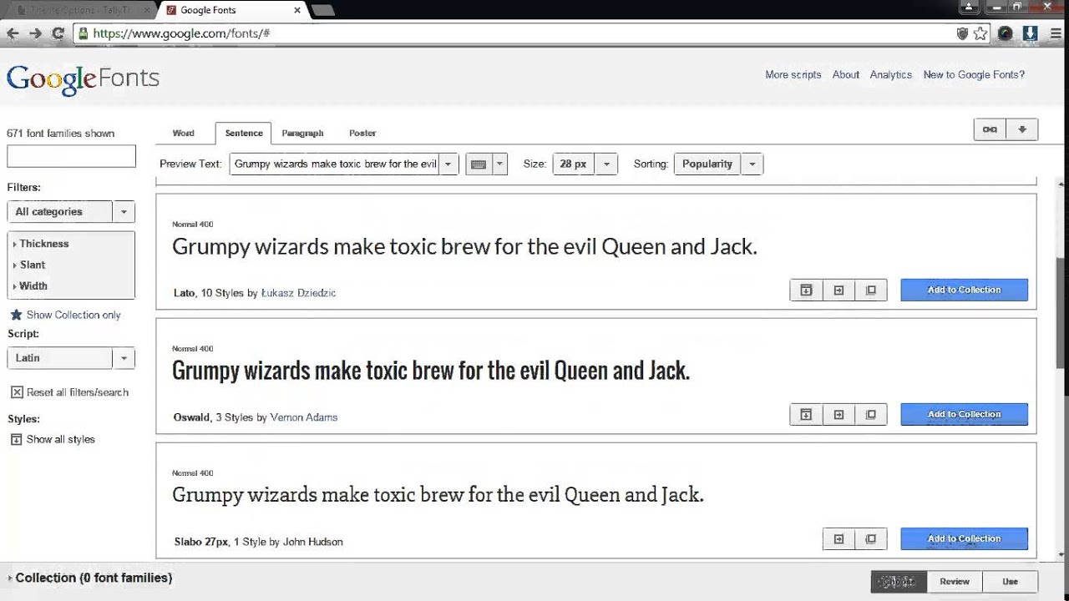Open the keyboard selector dropdown arrow

(500, 164)
